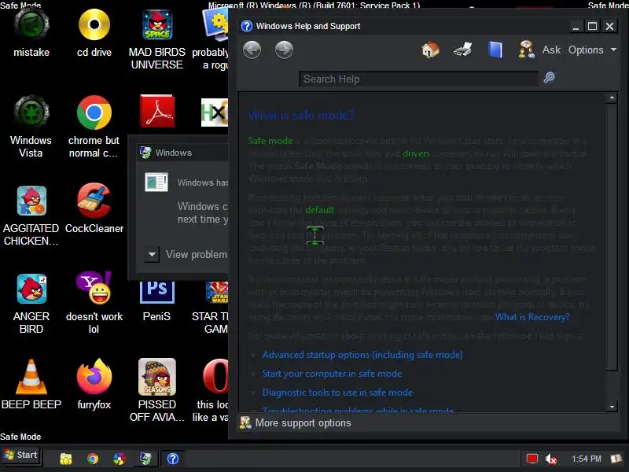Select the 'cd drive' desktop icon
This screenshot has width=629, height=472.
[94, 34]
